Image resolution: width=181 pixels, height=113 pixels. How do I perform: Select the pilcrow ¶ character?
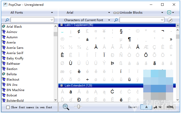(129, 39)
